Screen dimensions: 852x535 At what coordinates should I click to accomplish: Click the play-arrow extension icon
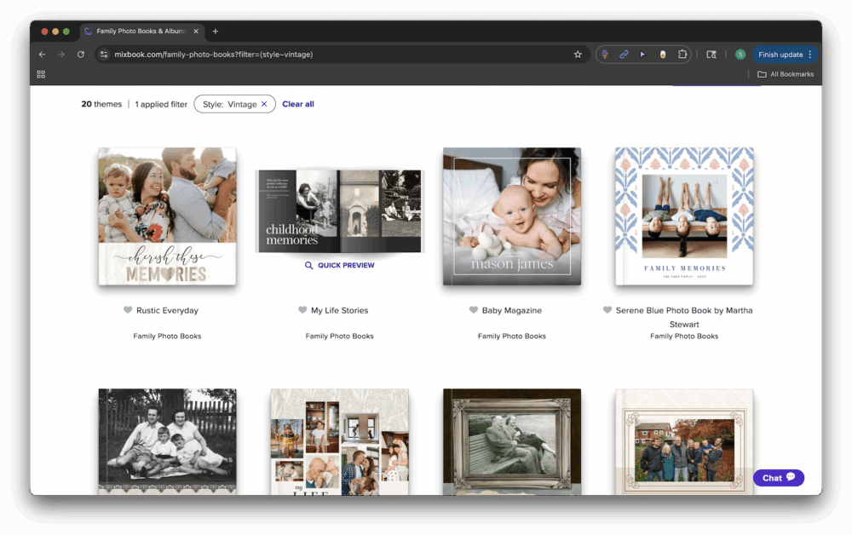tap(642, 55)
